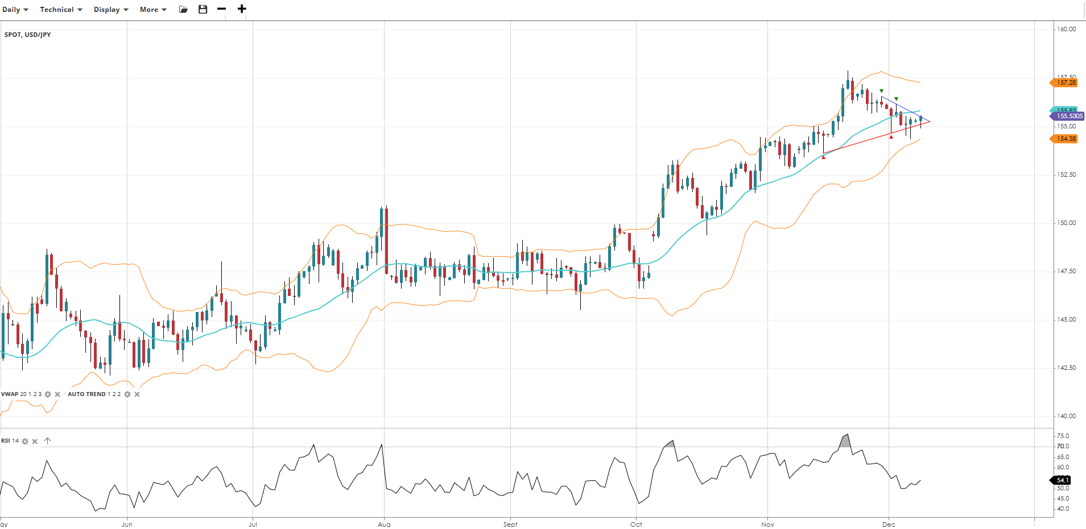Open VWAP indicator settings gear

pyautogui.click(x=48, y=394)
